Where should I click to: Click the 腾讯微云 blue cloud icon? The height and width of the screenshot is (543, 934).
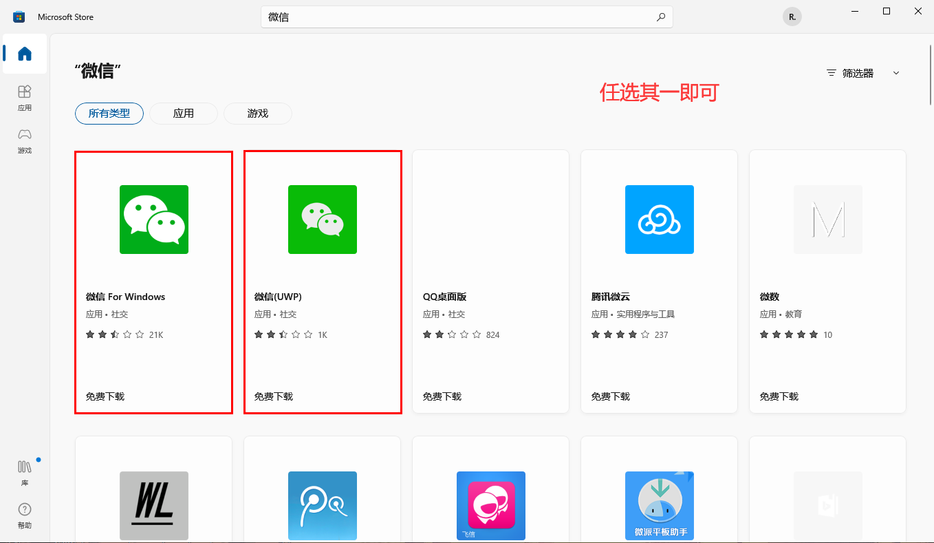(x=659, y=220)
